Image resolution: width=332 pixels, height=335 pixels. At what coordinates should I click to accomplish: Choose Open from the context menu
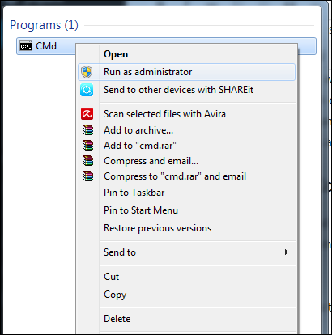116,54
